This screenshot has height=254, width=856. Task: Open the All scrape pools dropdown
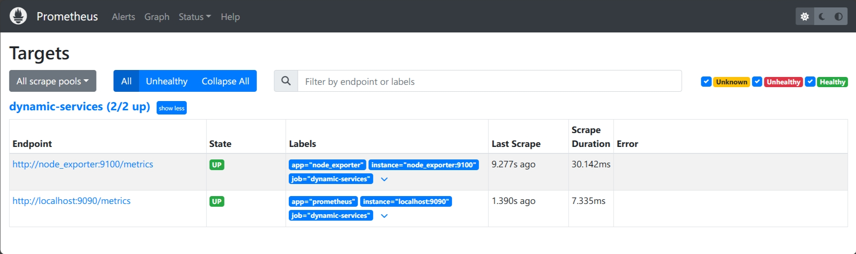(x=53, y=81)
